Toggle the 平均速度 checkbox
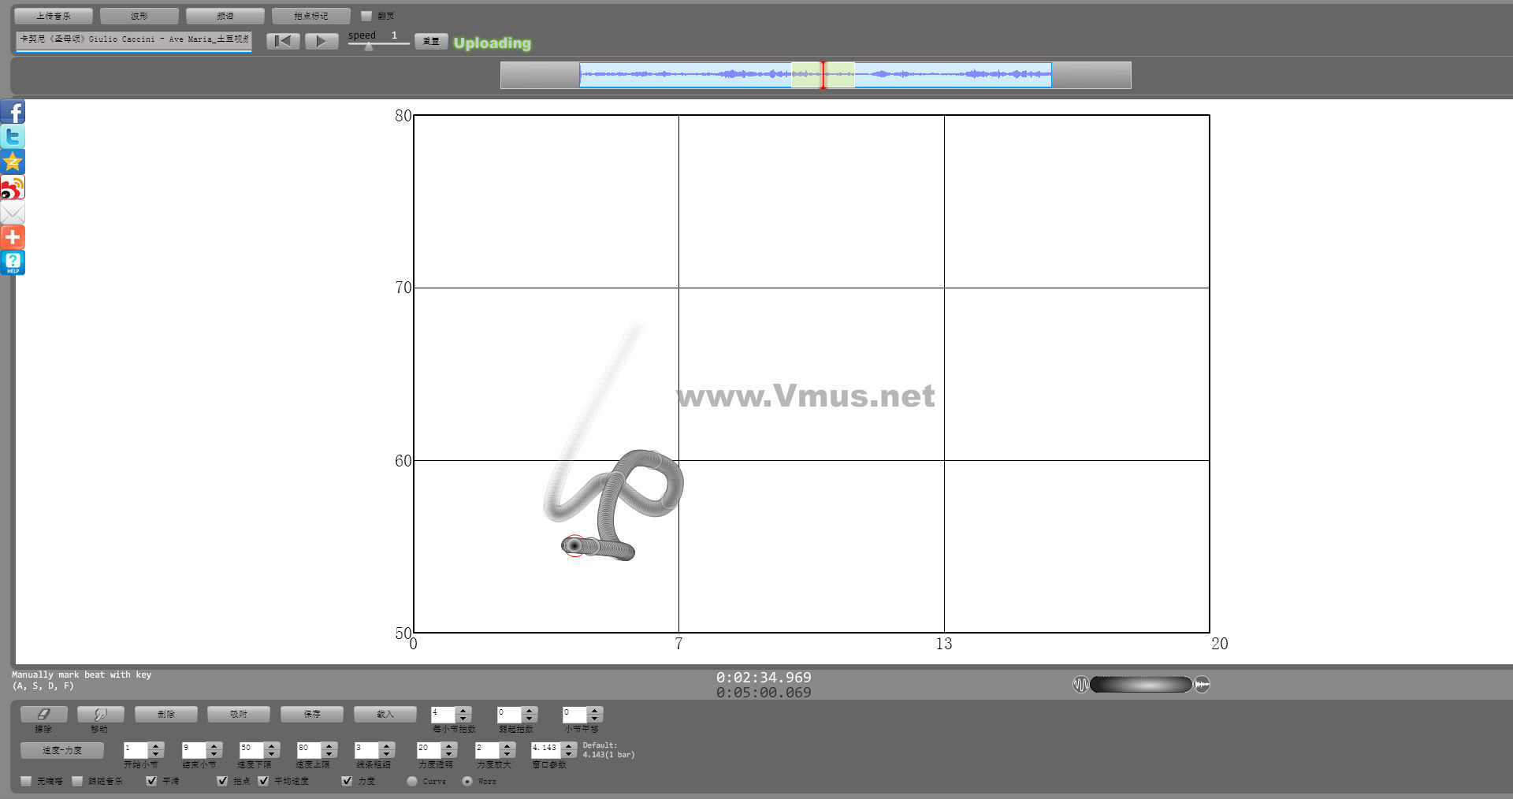Screen dimensions: 1513x799 pos(263,781)
